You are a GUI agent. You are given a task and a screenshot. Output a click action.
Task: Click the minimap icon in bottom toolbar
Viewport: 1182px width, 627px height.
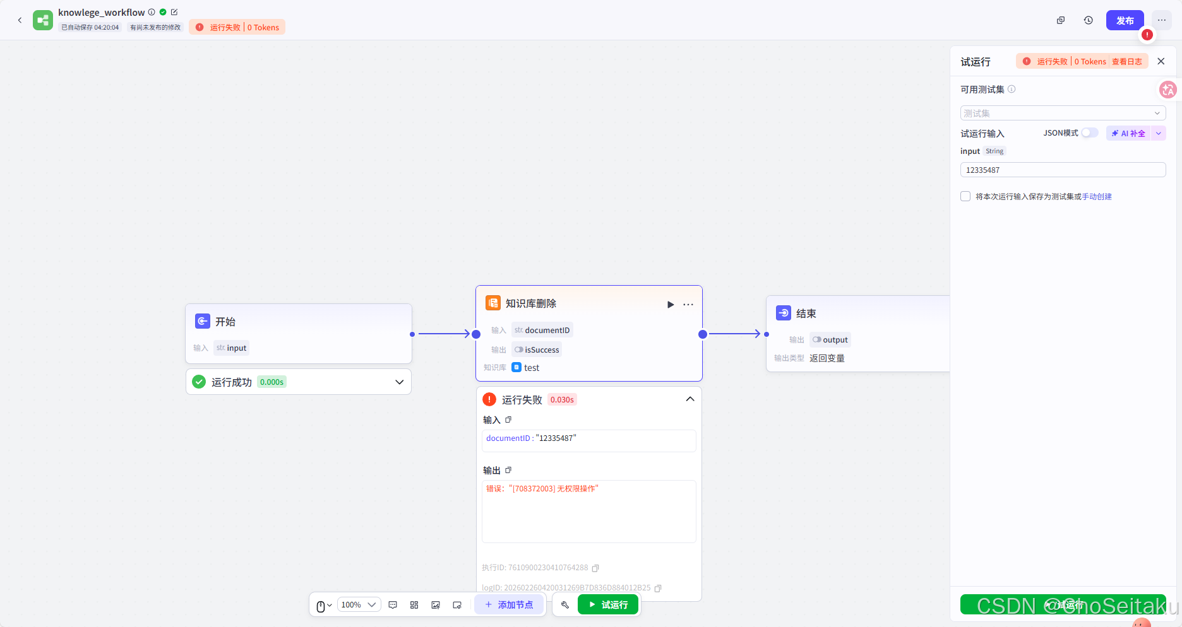[457, 605]
